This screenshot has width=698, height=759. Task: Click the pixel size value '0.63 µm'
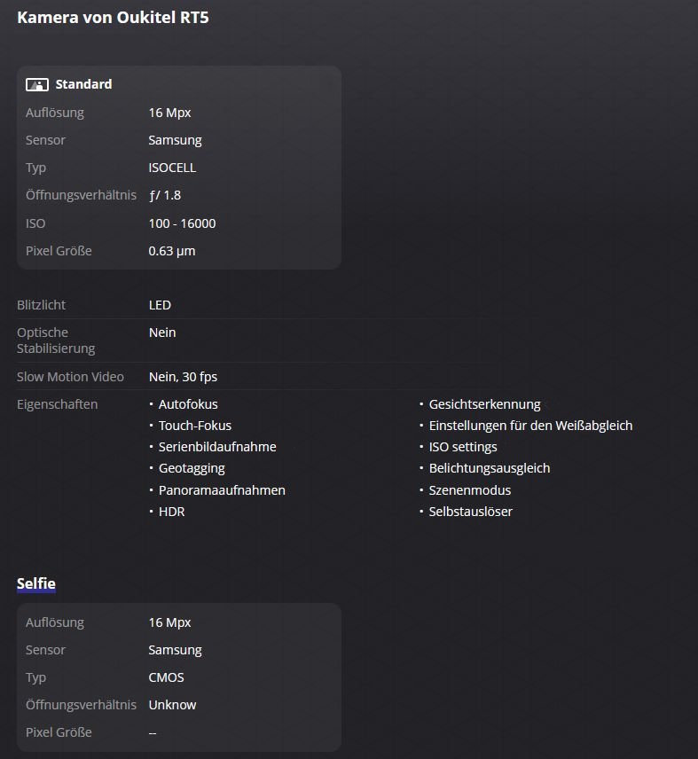(172, 251)
